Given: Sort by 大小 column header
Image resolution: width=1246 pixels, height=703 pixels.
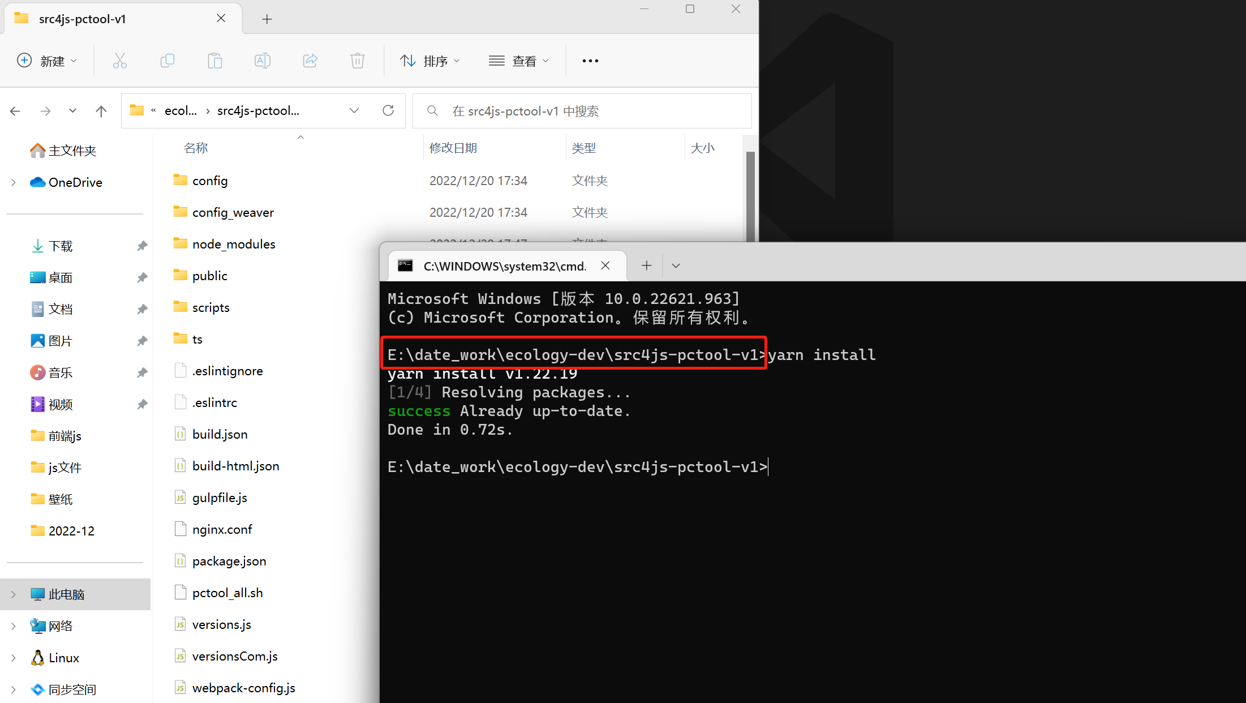Looking at the screenshot, I should 703,148.
